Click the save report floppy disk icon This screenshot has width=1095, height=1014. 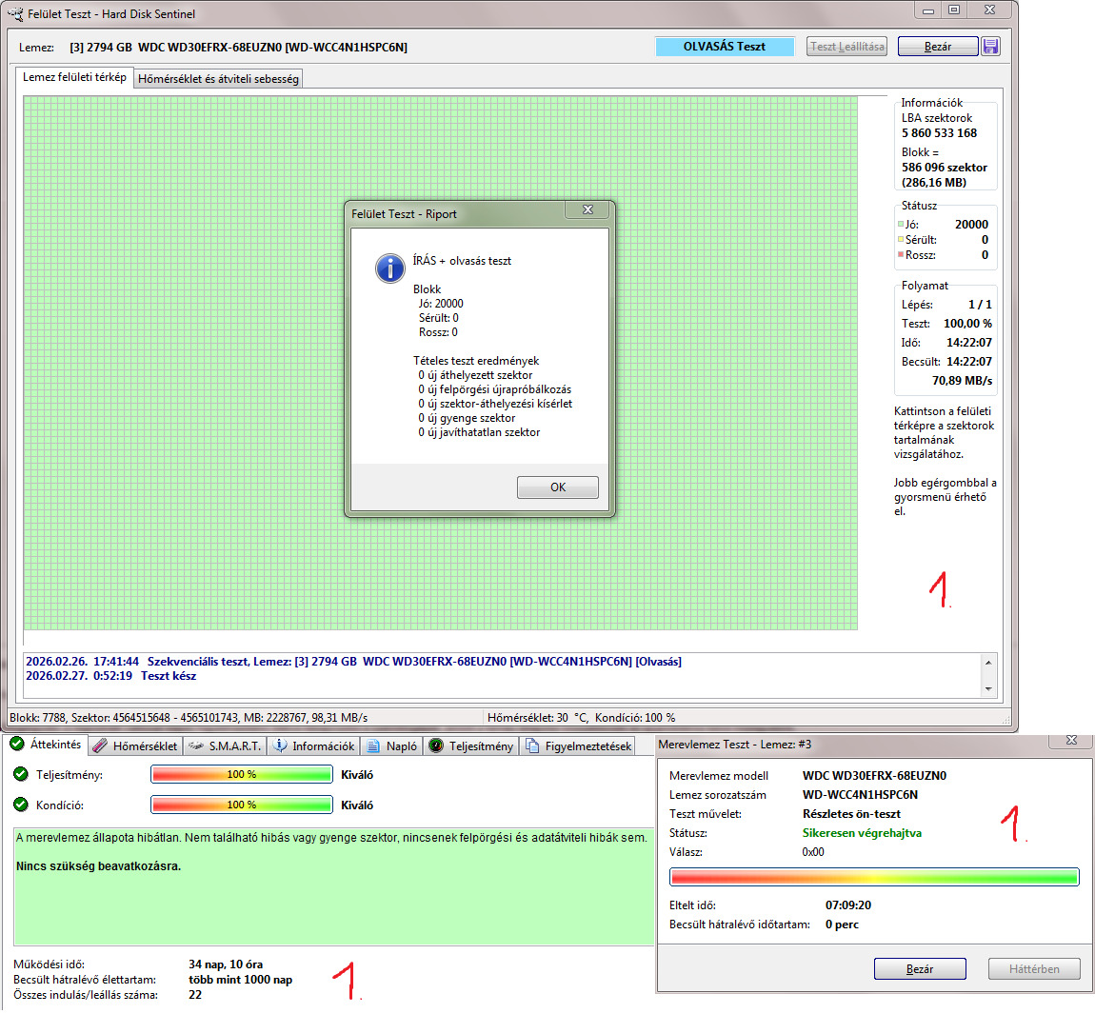990,47
